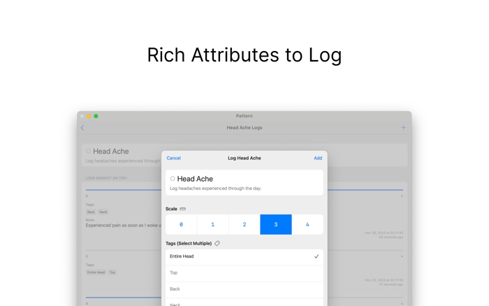489x306 pixels.
Task: Click the Neck tag chip in background log
Action: click(103, 212)
